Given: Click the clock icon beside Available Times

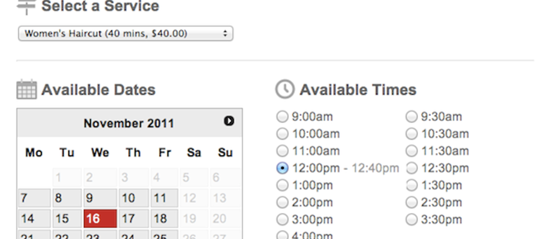Looking at the screenshot, I should tap(285, 89).
